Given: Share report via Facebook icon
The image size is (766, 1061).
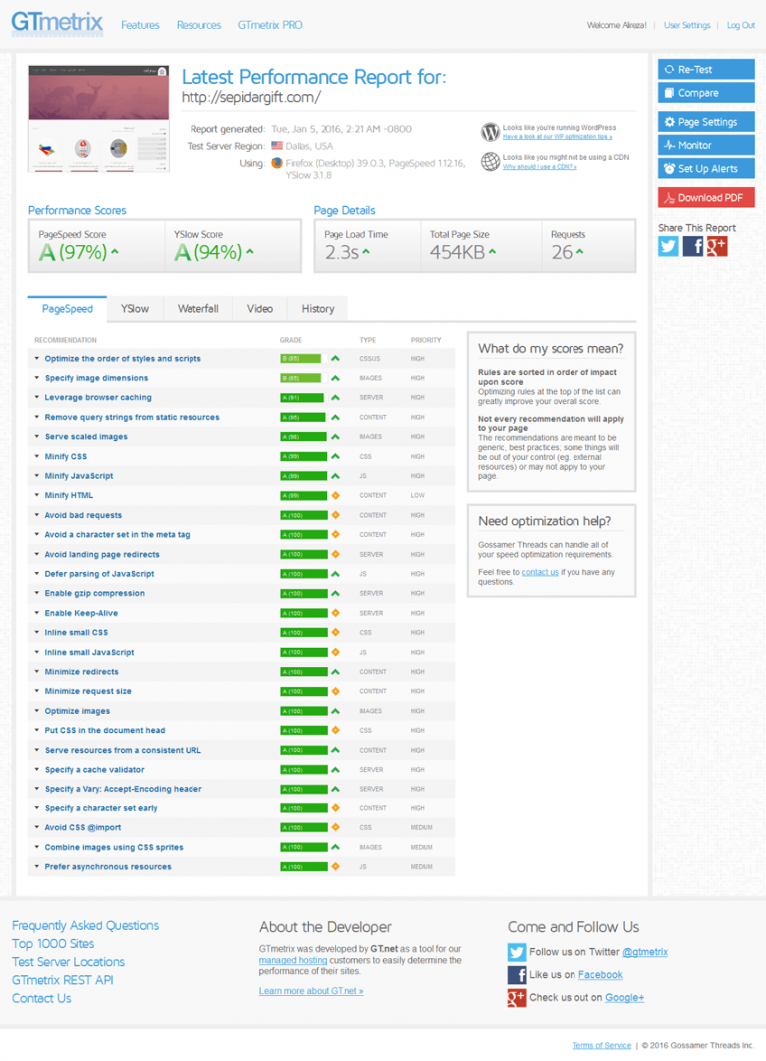Looking at the screenshot, I should pos(692,246).
